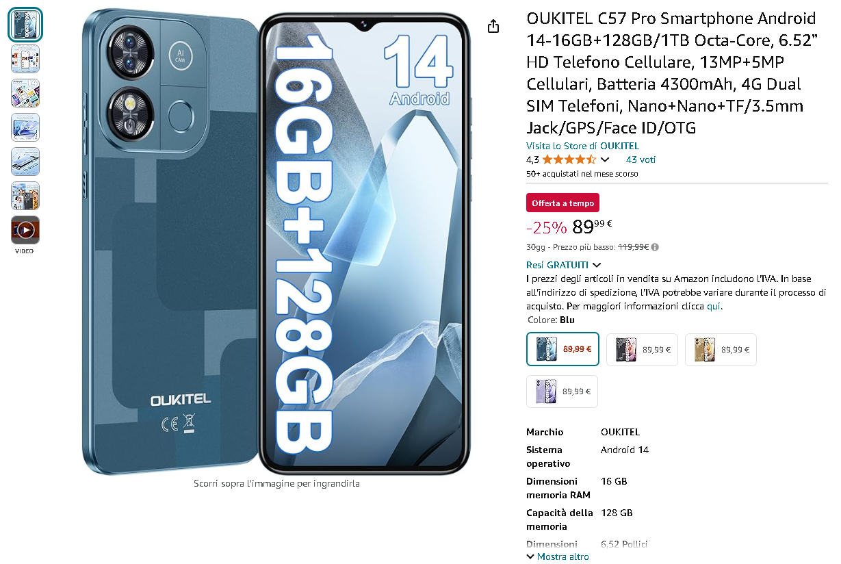
Task: Select the first blue phone thumbnail
Action: (x=25, y=25)
